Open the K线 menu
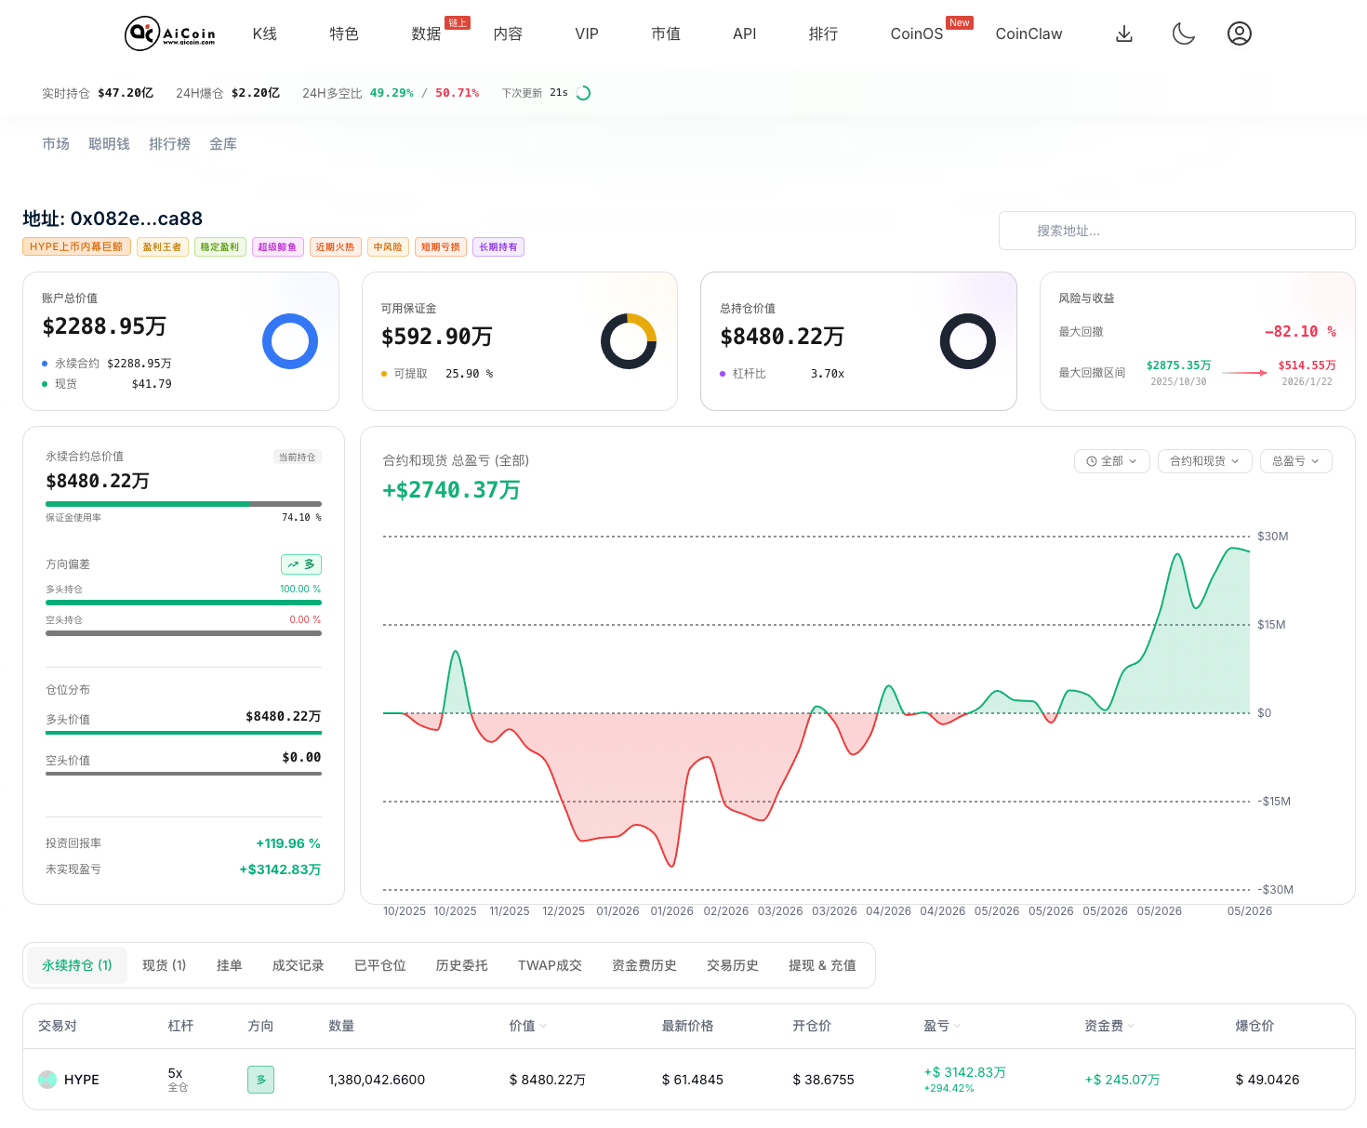This screenshot has width=1367, height=1128. point(265,33)
